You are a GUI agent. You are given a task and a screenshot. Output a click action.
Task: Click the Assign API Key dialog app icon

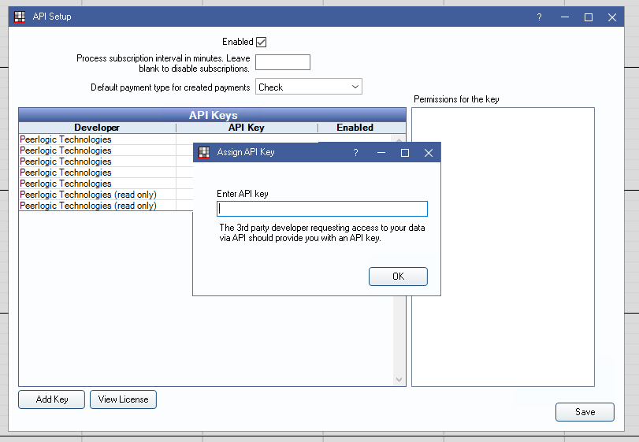pos(204,152)
